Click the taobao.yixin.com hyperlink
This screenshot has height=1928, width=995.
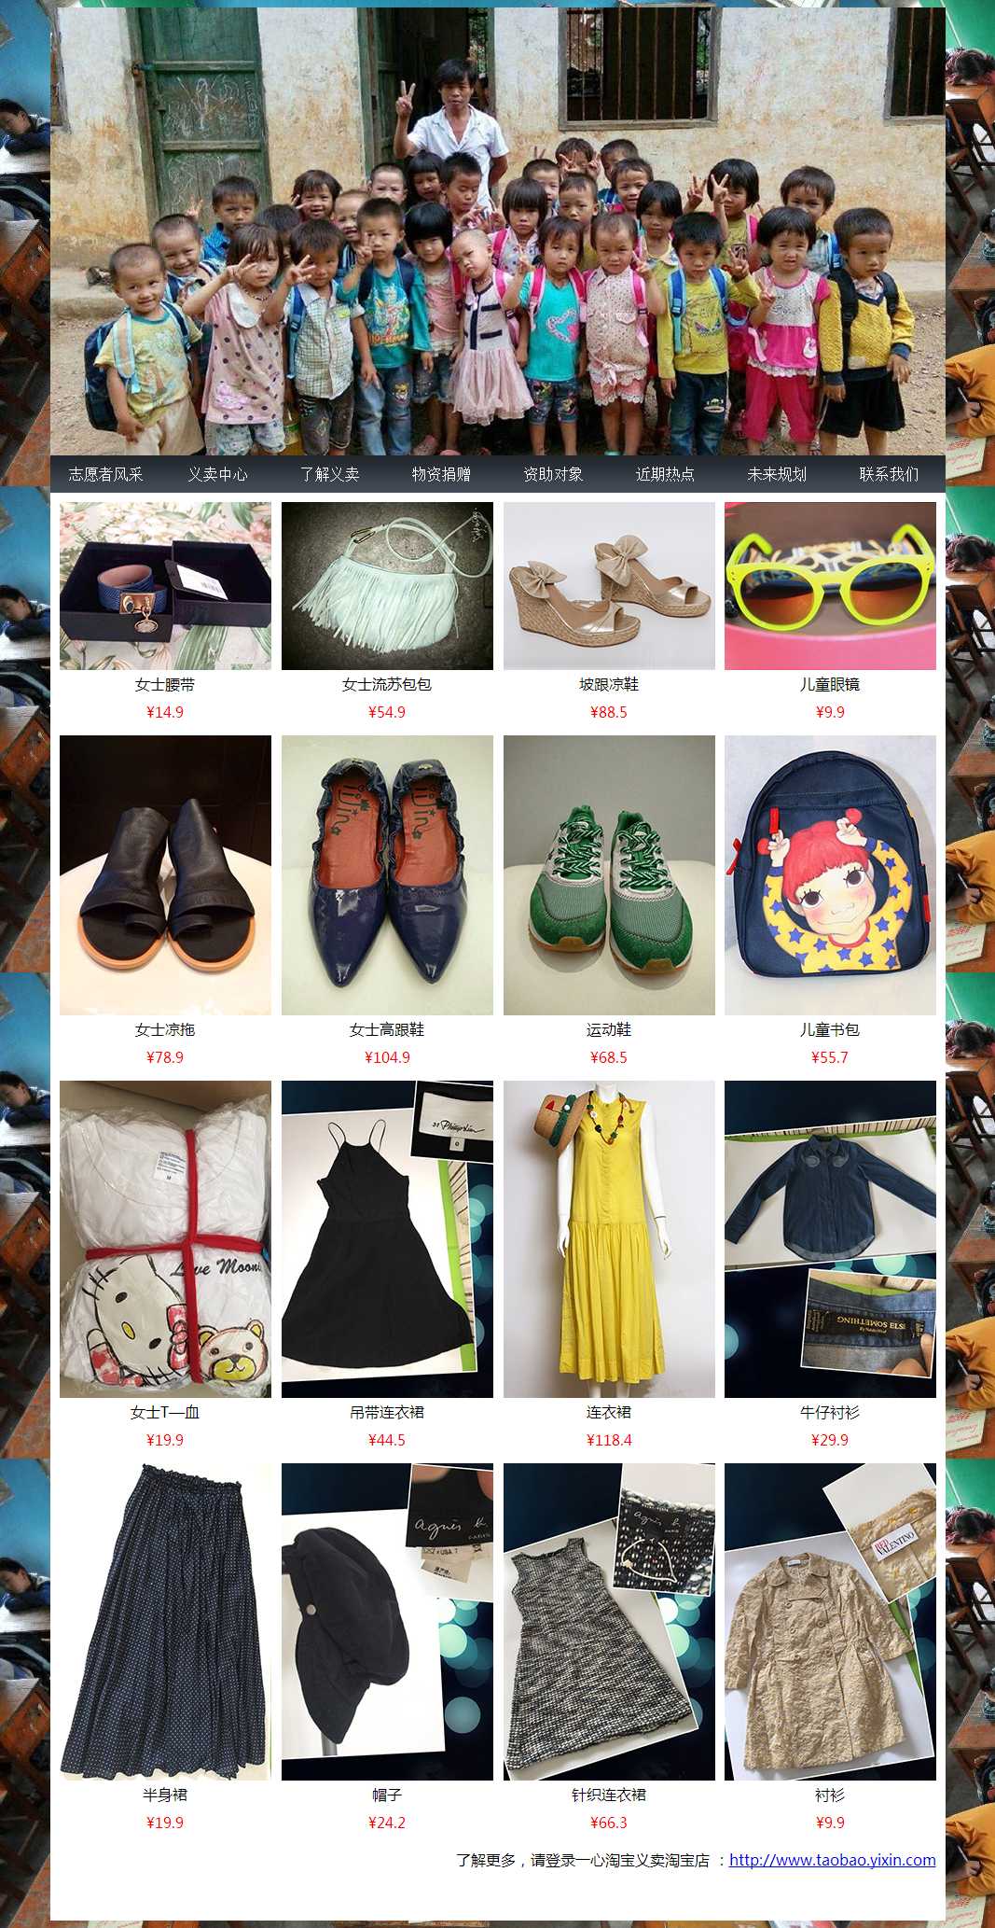point(832,1859)
